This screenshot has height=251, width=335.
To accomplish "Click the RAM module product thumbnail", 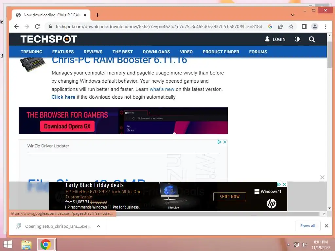I will click(33, 65).
